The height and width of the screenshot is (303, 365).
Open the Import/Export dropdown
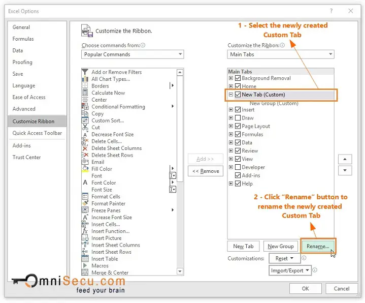point(290,270)
